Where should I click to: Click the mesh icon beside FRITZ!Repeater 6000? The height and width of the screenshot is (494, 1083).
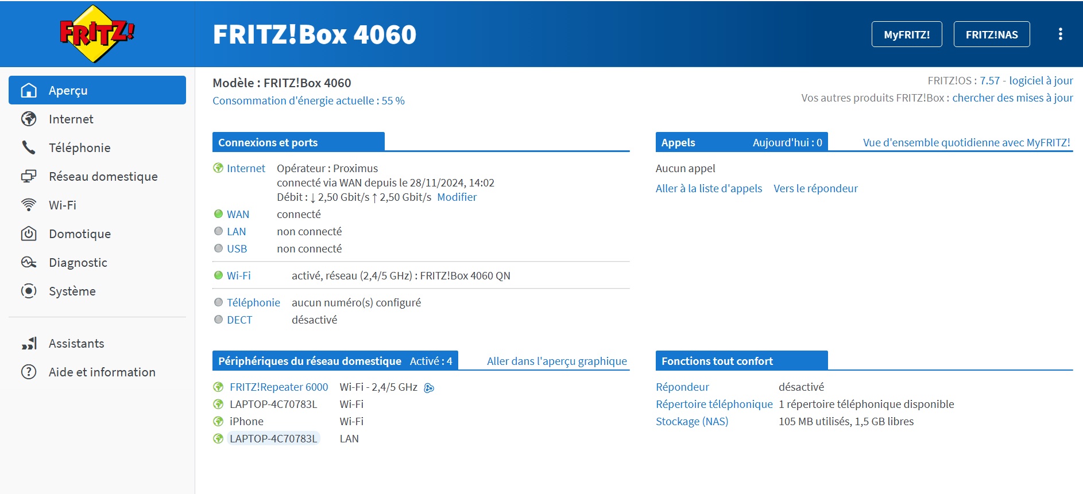point(429,388)
